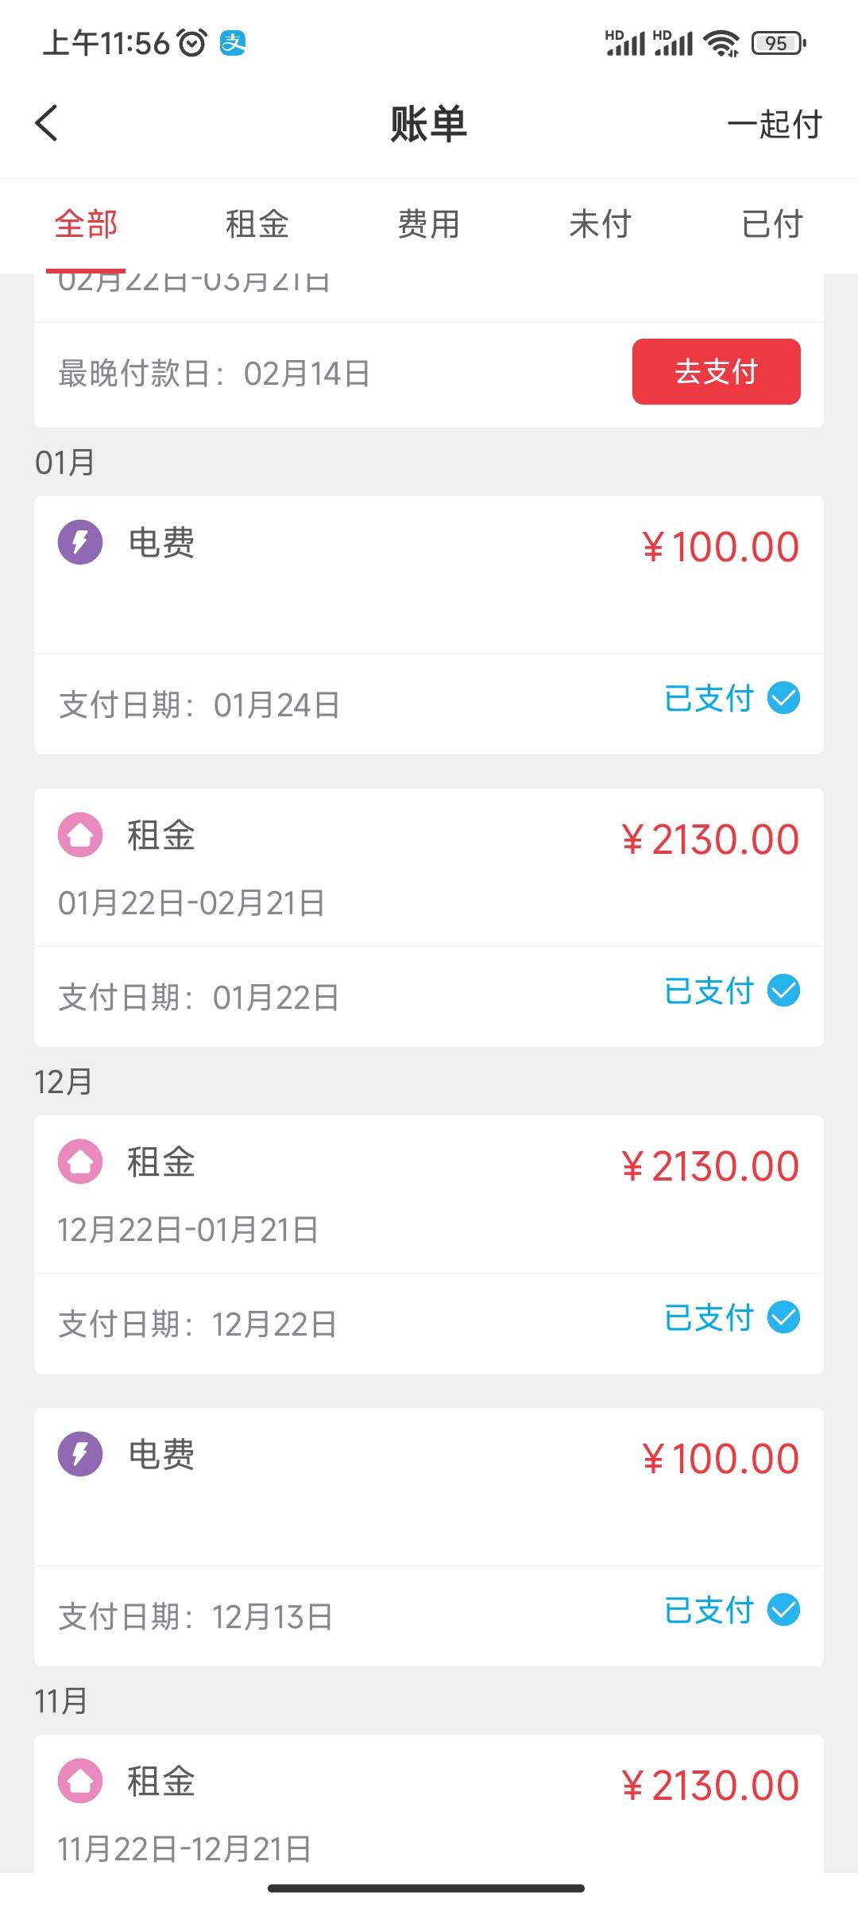This screenshot has width=858, height=1908.
Task: Select the 全部 all bills tab
Action: pos(86,224)
